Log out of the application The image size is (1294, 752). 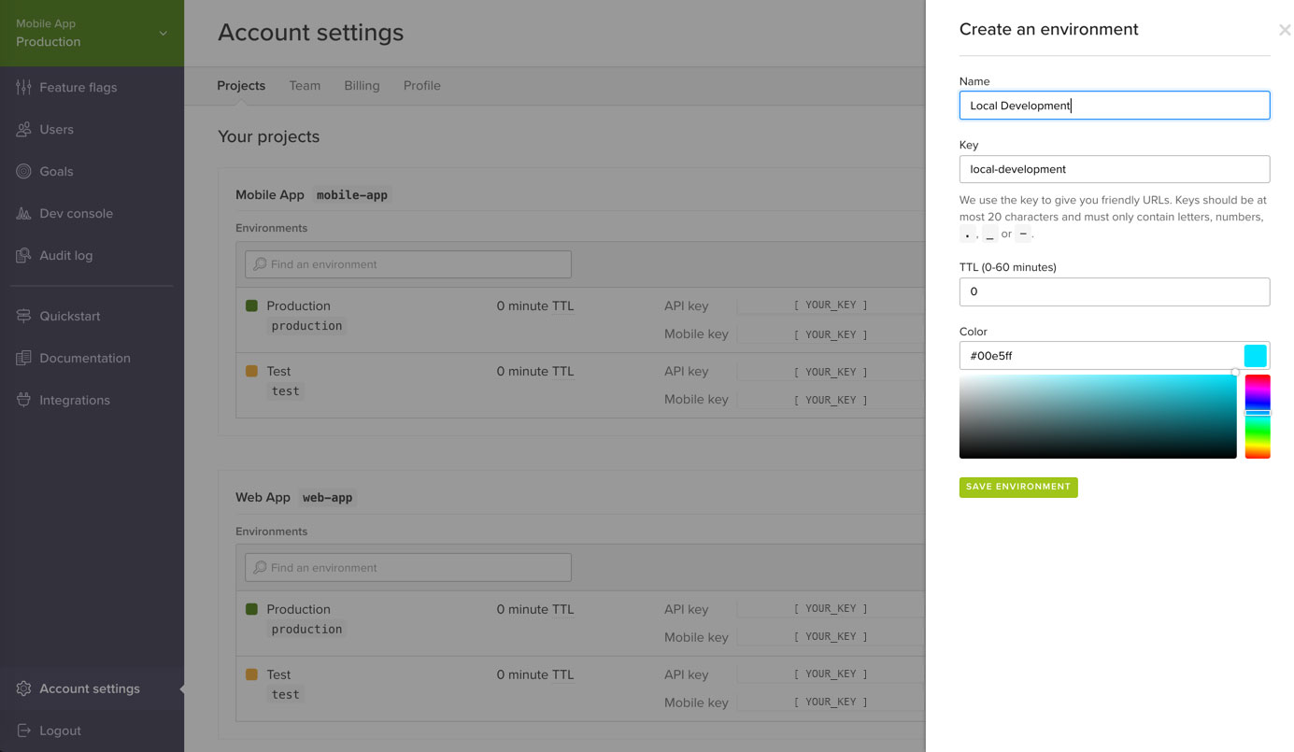click(58, 731)
